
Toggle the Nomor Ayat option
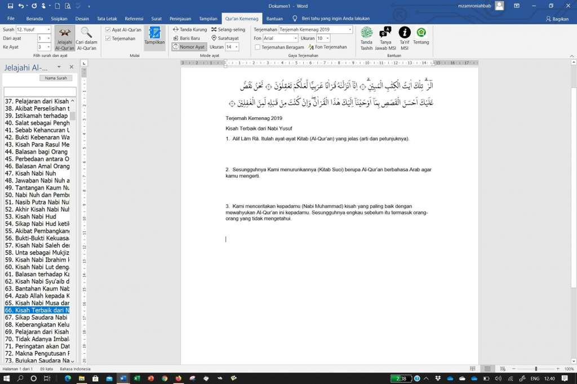click(188, 47)
